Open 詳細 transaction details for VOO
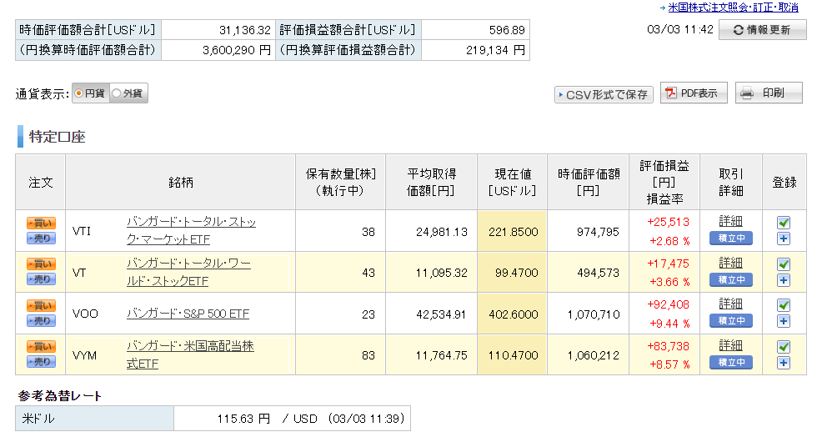The width and height of the screenshot is (832, 437). click(730, 304)
